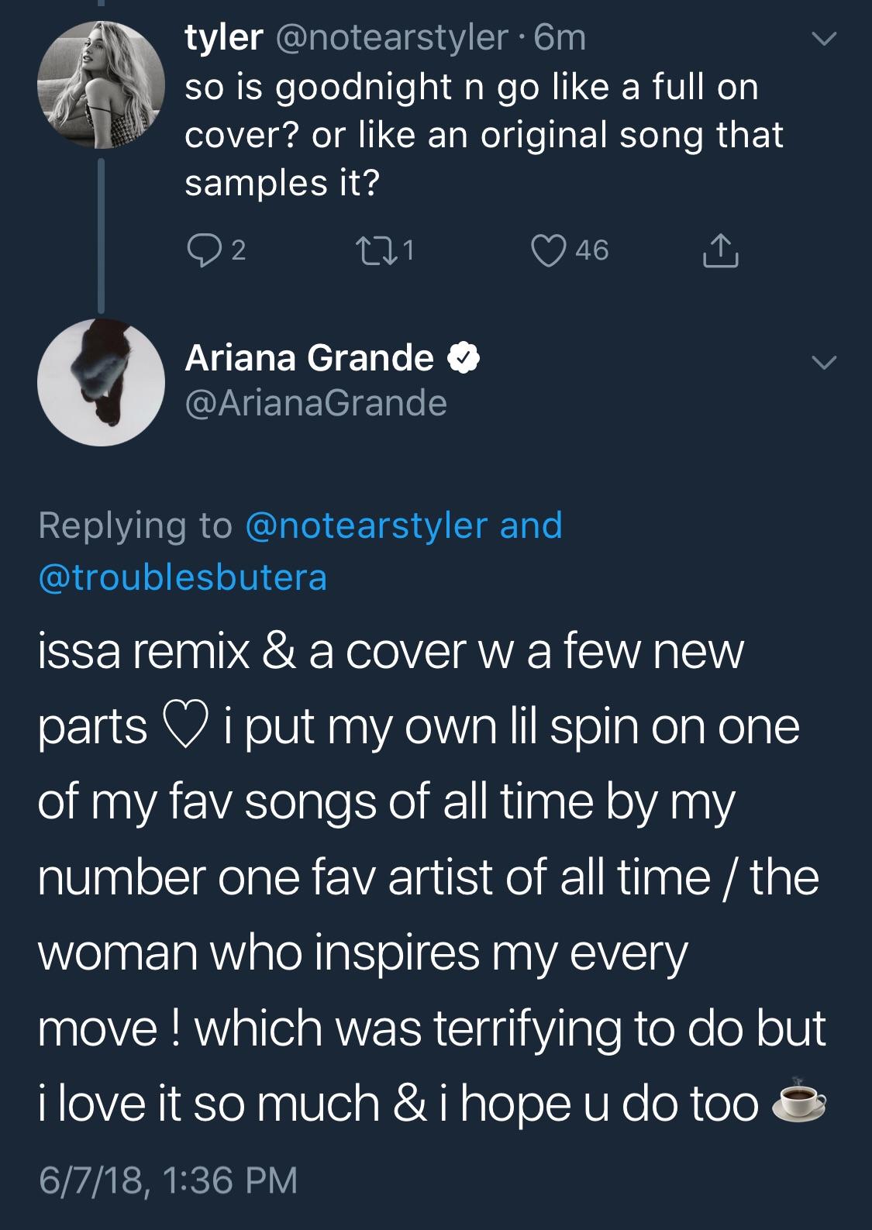The width and height of the screenshot is (872, 1230).
Task: Select username @ArianaGrande
Action: point(314,401)
